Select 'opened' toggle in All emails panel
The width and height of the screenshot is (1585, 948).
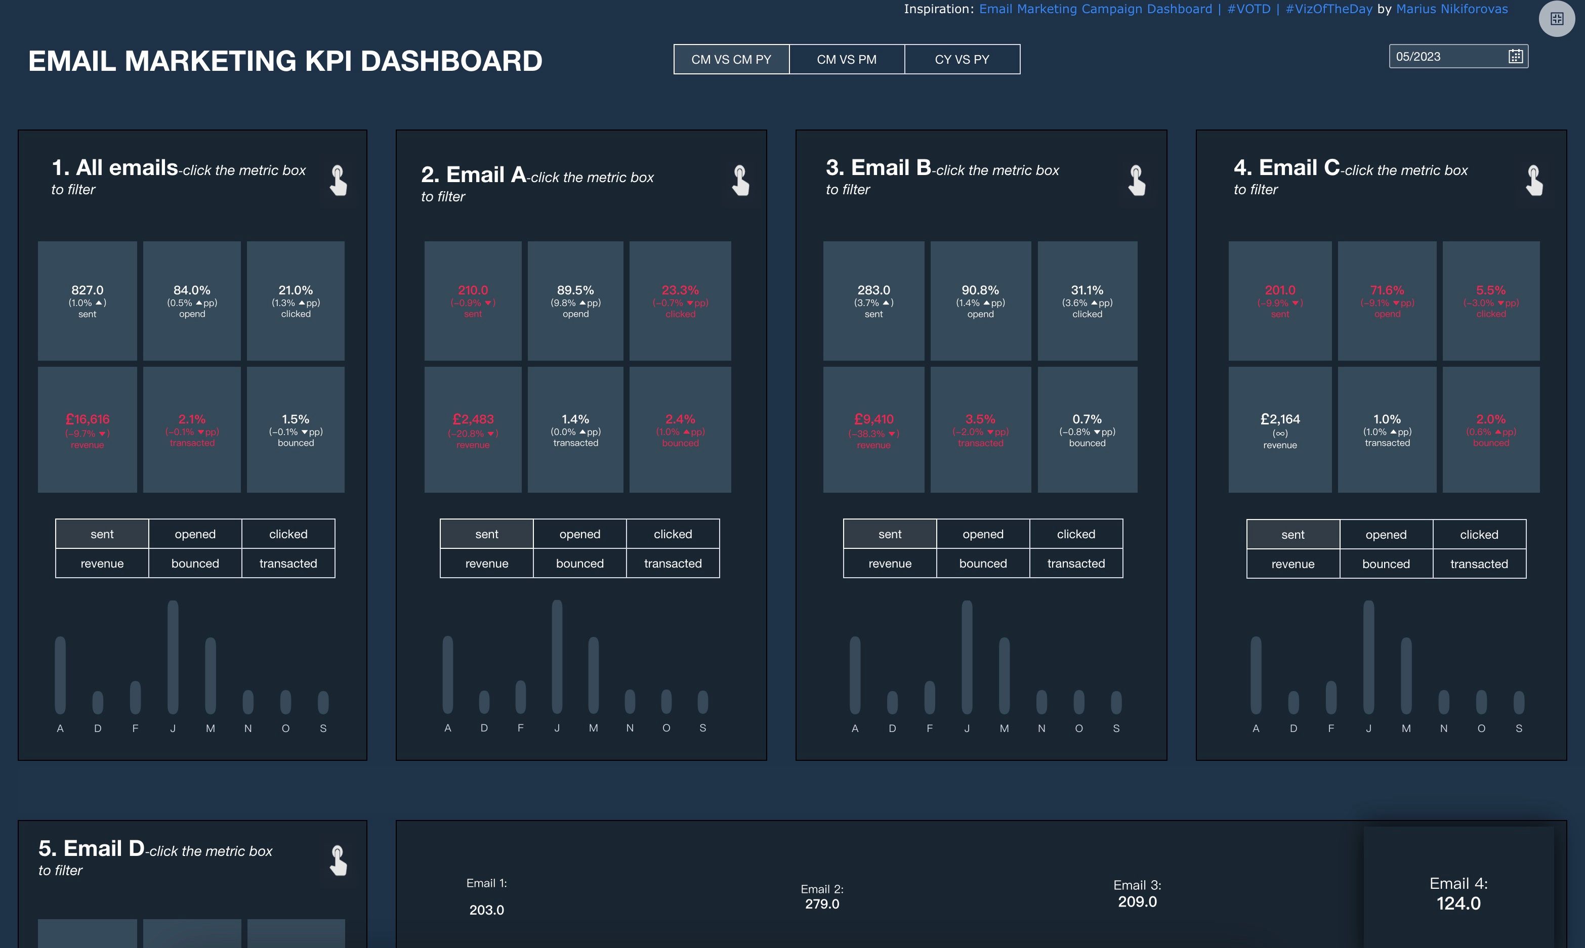pos(195,534)
